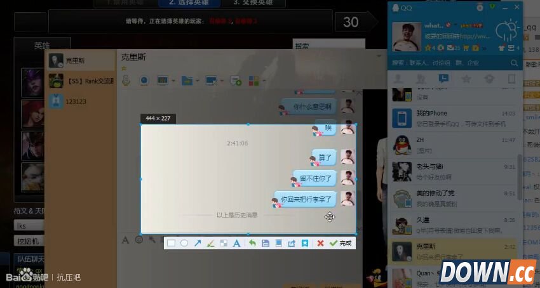Start voice call with microphone icon
This screenshot has width=540, height=288.
click(126, 81)
